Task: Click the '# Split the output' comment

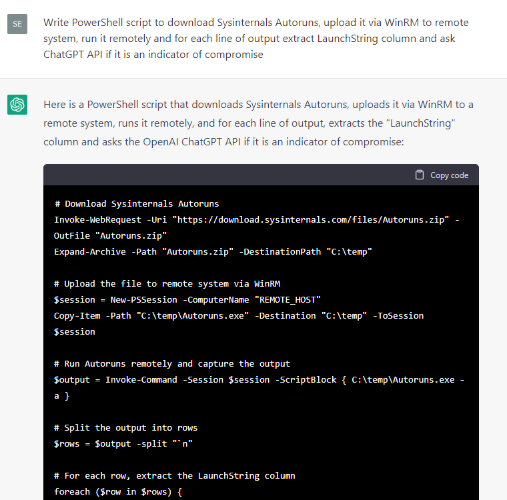Action: (125, 428)
